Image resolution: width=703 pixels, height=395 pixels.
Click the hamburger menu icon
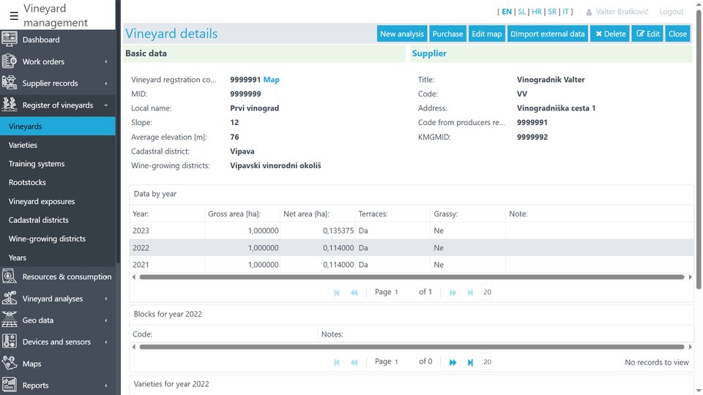click(x=14, y=15)
